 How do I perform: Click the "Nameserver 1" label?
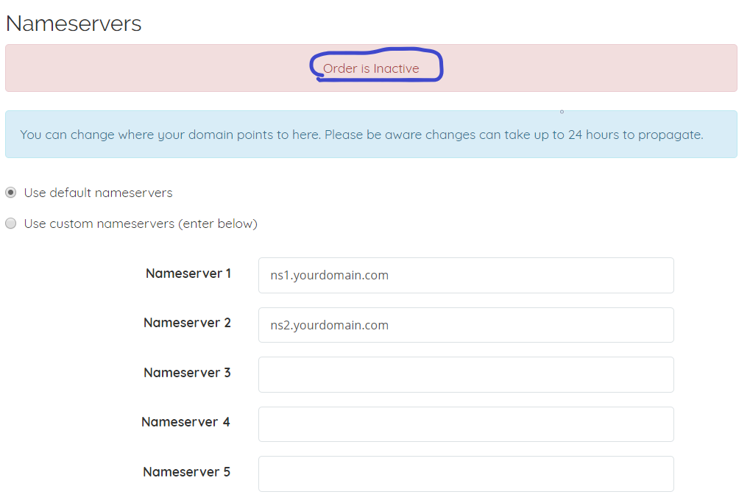188,274
